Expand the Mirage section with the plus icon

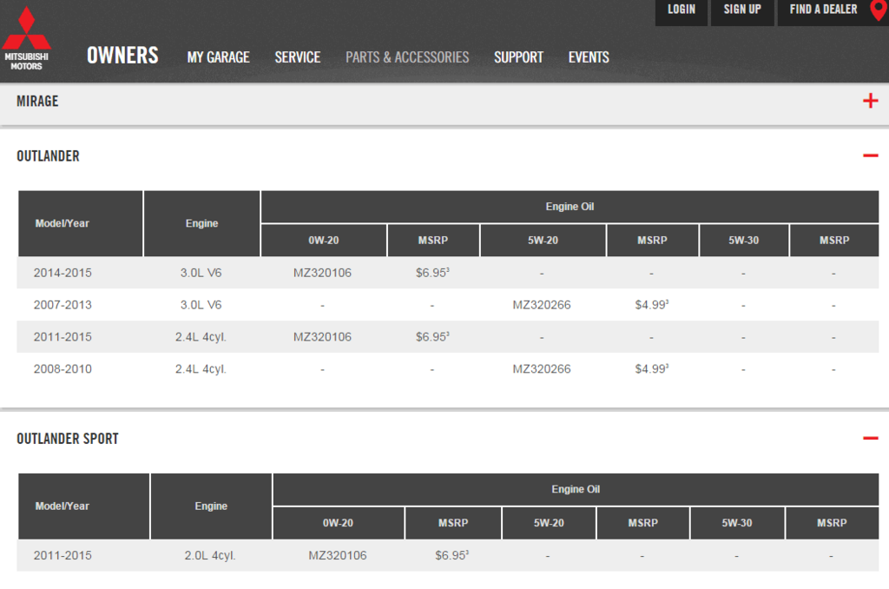[x=870, y=101]
